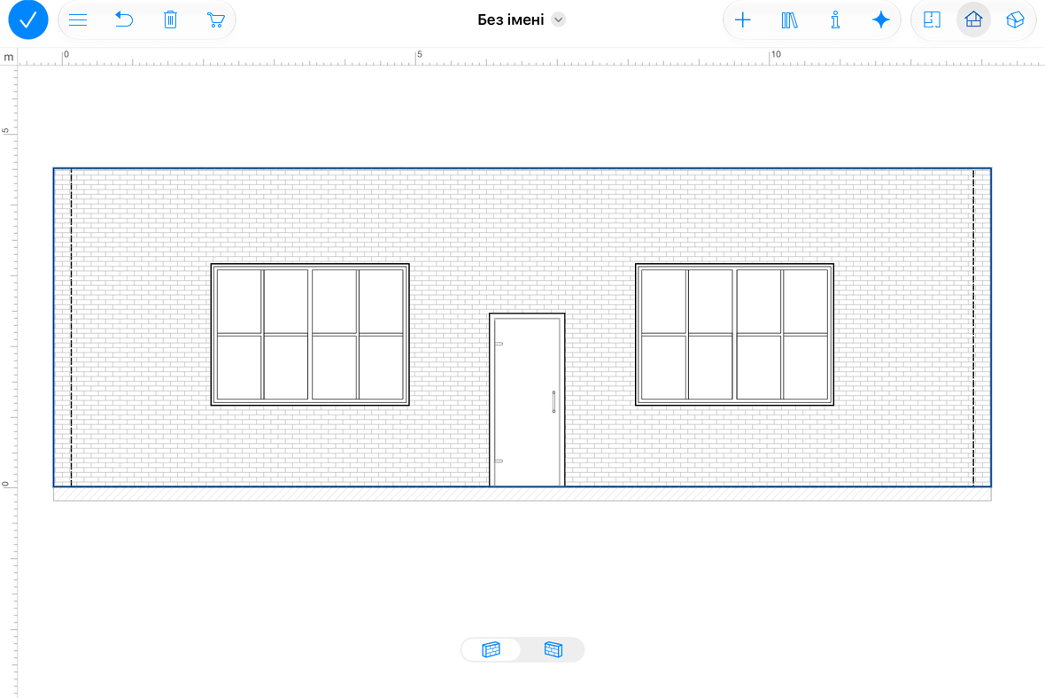Screen dimensions: 1045x698
Task: Switch to 2D floor plan view
Action: click(x=932, y=20)
